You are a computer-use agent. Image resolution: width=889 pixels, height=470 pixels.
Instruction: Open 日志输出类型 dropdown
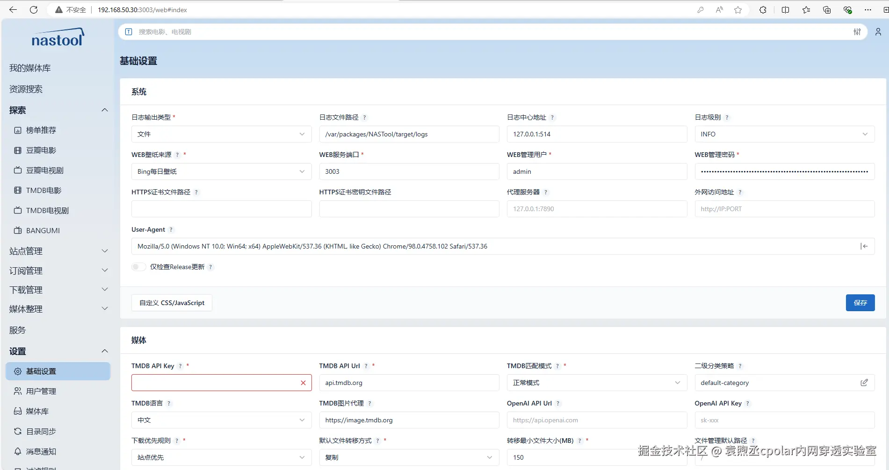click(221, 134)
